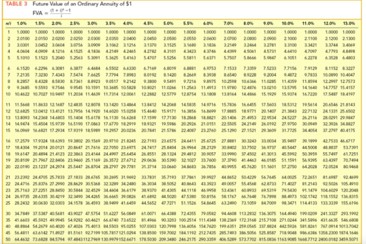Click the value 37.2797 in row 15
Image resolution: width=366 pixels, height=244 pixels.
point(331,130)
